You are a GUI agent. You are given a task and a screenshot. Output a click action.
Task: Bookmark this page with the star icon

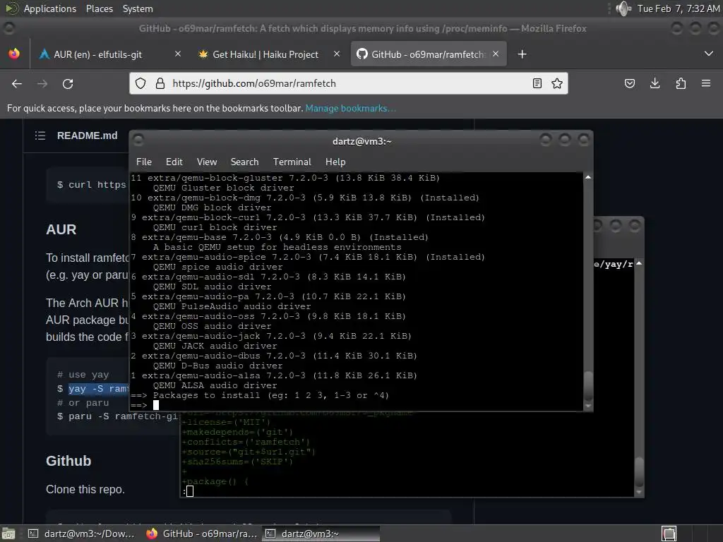coord(557,83)
